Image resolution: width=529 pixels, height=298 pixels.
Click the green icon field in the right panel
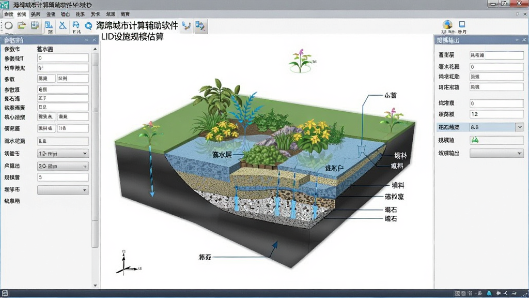(x=496, y=140)
